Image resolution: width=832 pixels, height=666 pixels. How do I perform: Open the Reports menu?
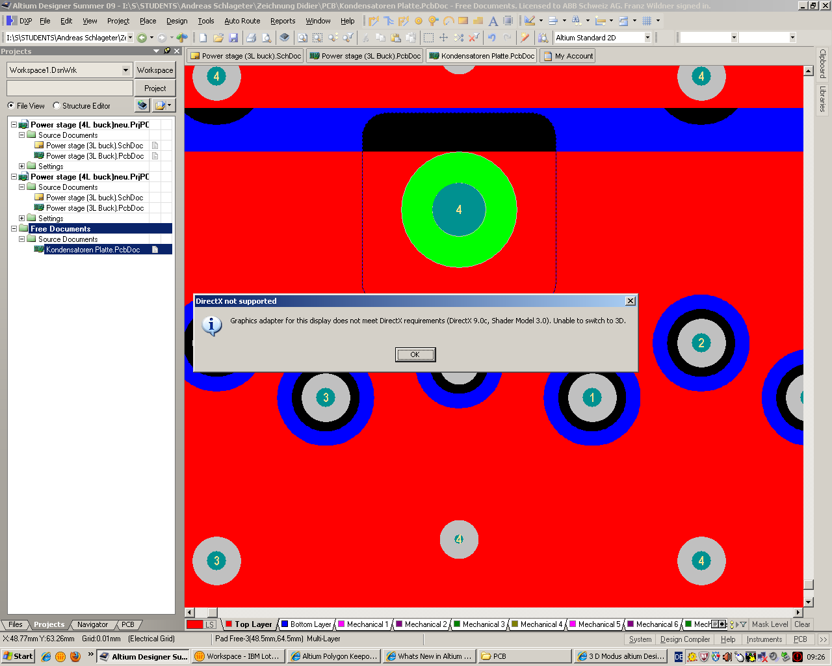coord(283,21)
